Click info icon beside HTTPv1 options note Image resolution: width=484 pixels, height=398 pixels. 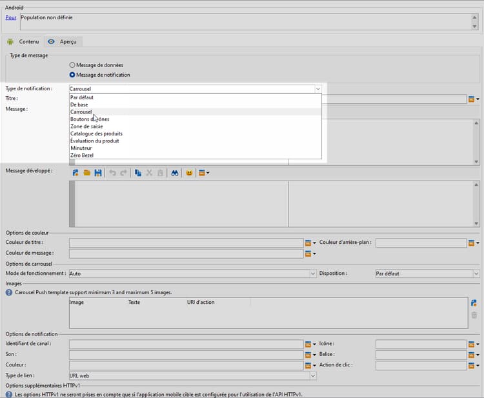[x=9, y=394]
